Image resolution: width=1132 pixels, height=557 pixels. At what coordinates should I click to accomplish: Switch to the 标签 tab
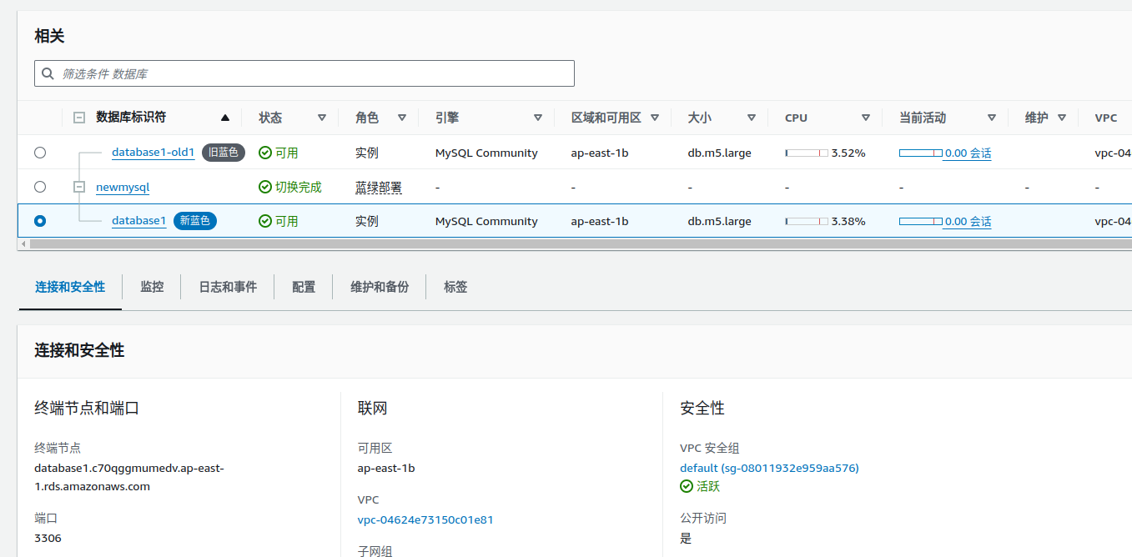(x=455, y=287)
